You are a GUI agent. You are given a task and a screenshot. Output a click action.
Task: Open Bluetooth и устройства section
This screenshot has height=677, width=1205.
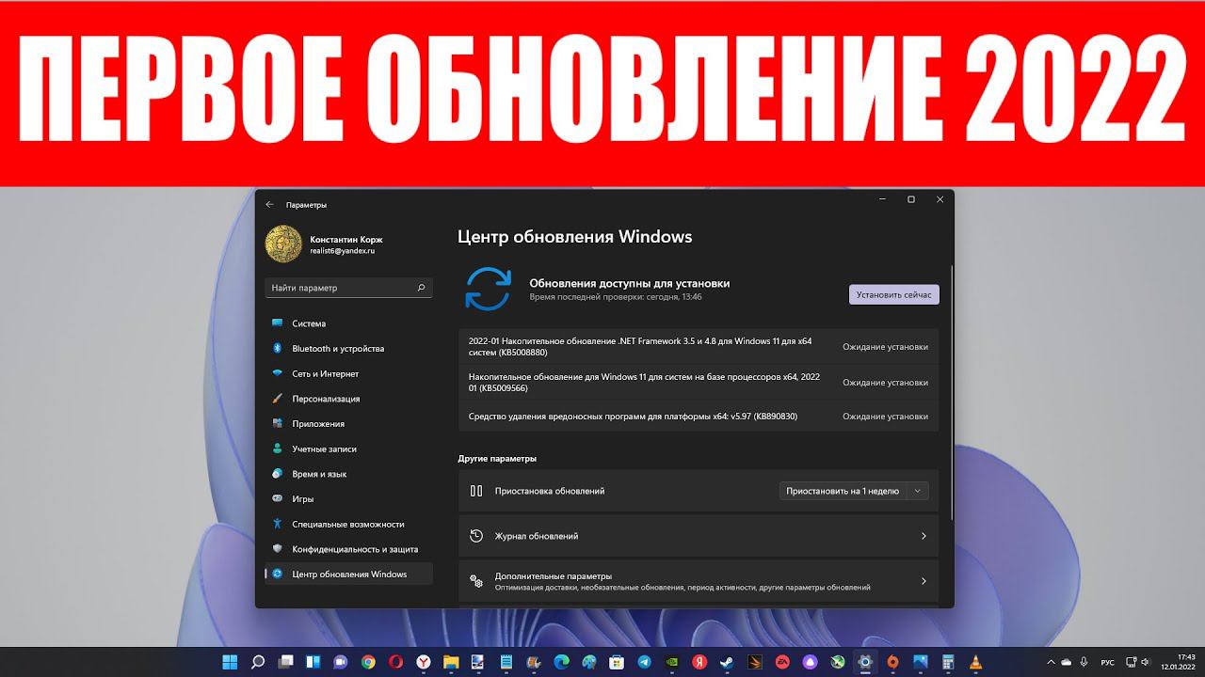click(x=349, y=349)
